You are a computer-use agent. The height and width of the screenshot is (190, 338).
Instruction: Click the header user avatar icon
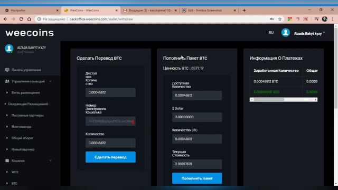(285, 33)
